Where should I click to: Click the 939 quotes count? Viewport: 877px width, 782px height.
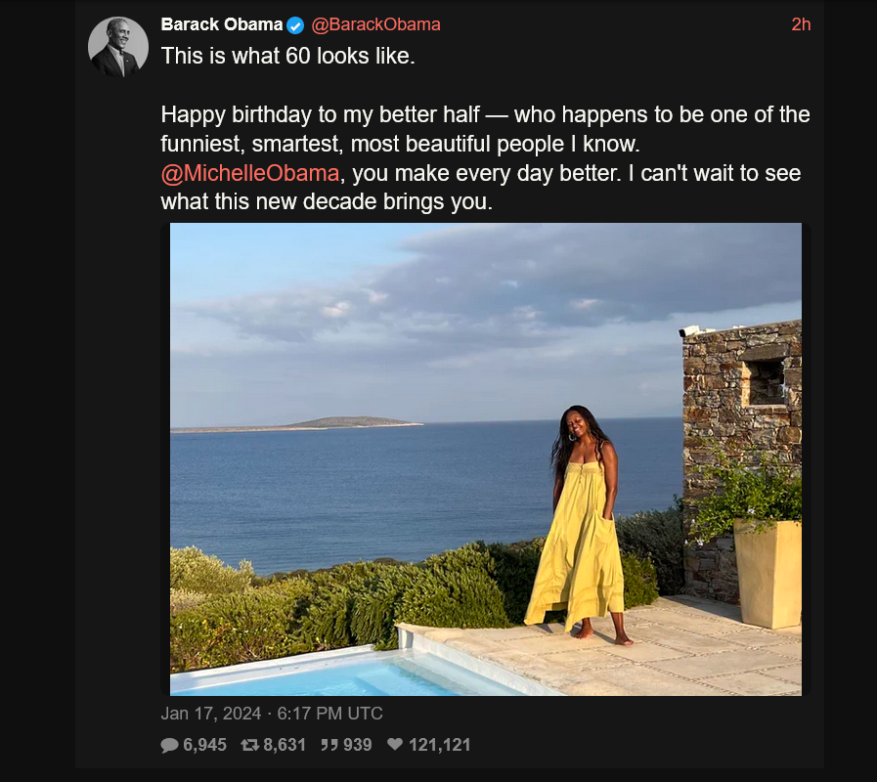357,745
